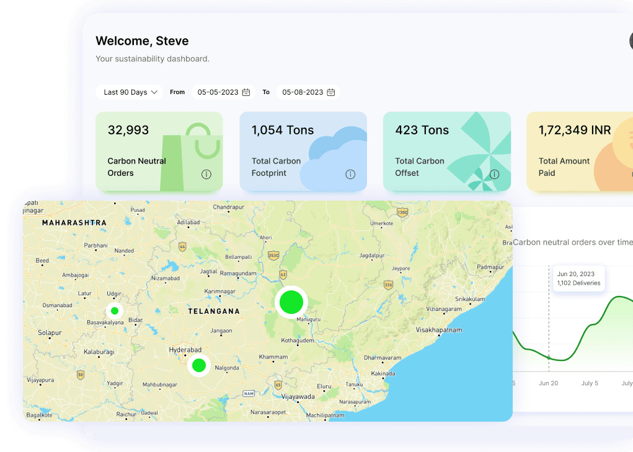The height and width of the screenshot is (452, 633).
Task: Click the Parbhani label on map
Action: point(95,245)
